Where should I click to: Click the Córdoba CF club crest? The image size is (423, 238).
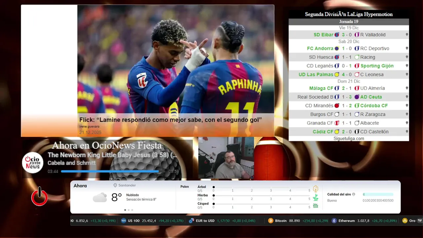357,106
